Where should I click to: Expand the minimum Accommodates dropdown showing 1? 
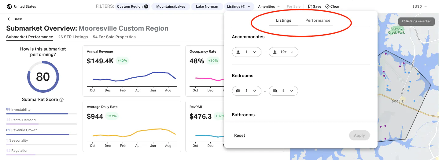coord(247,52)
